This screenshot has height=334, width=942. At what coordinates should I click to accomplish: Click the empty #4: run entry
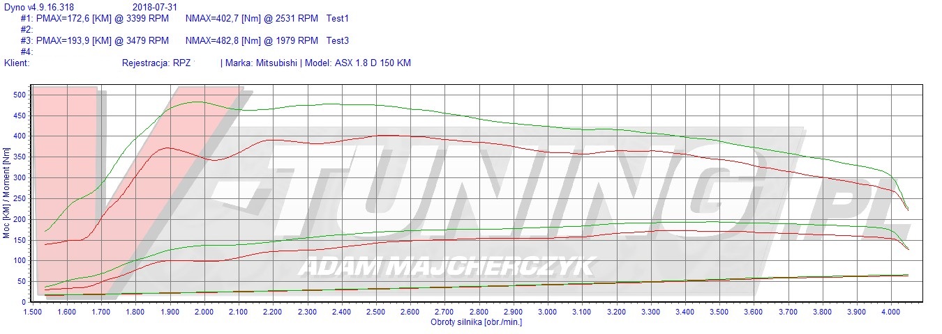click(x=27, y=52)
